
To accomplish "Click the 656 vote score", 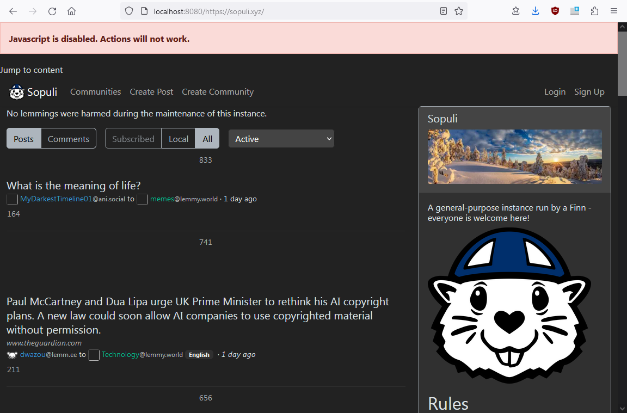I will (206, 398).
